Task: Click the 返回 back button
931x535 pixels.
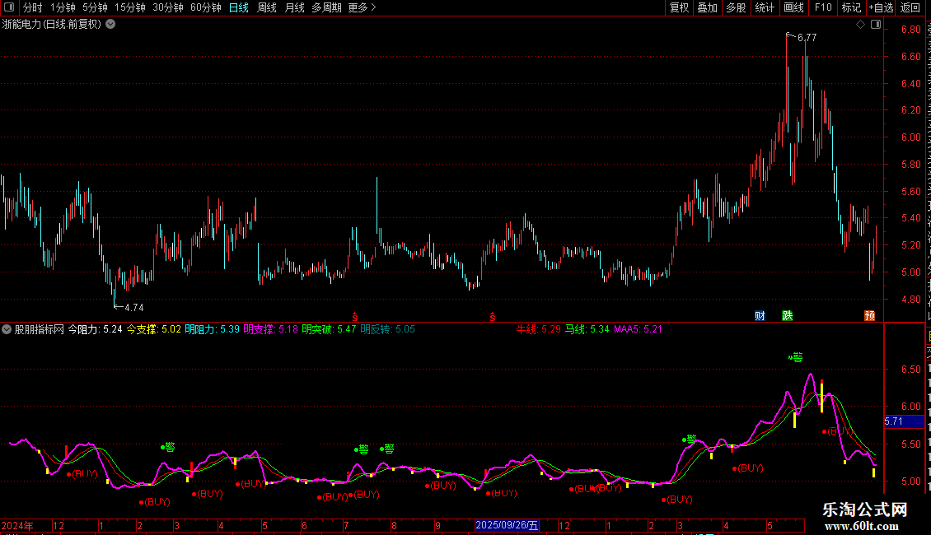Action: (x=910, y=7)
